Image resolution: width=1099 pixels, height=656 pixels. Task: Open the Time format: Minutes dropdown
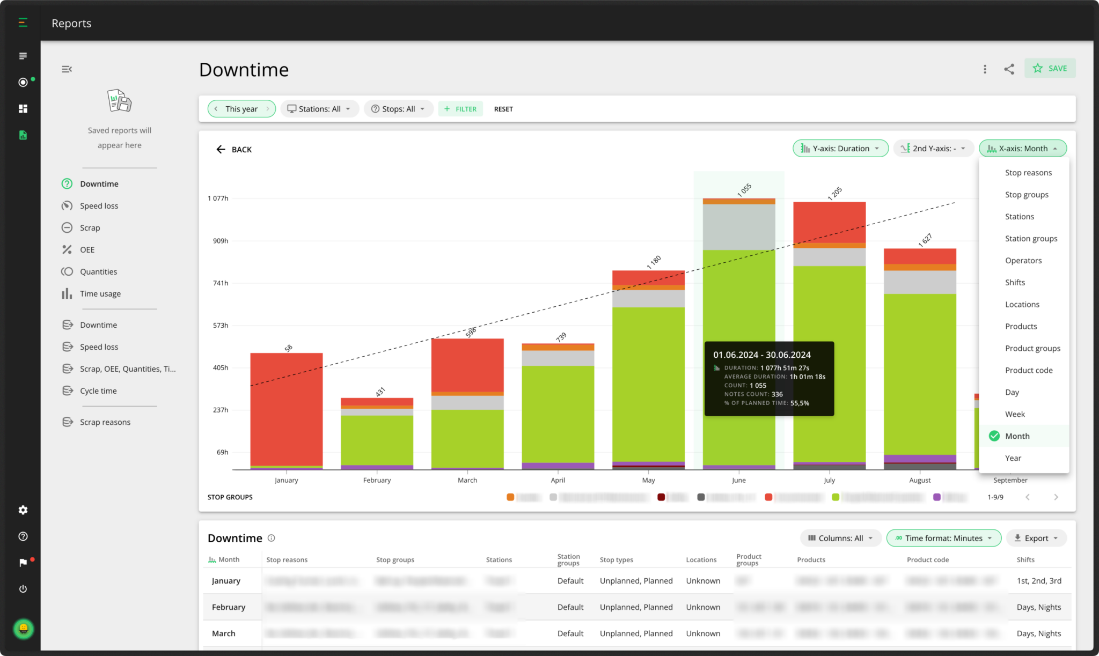click(943, 538)
